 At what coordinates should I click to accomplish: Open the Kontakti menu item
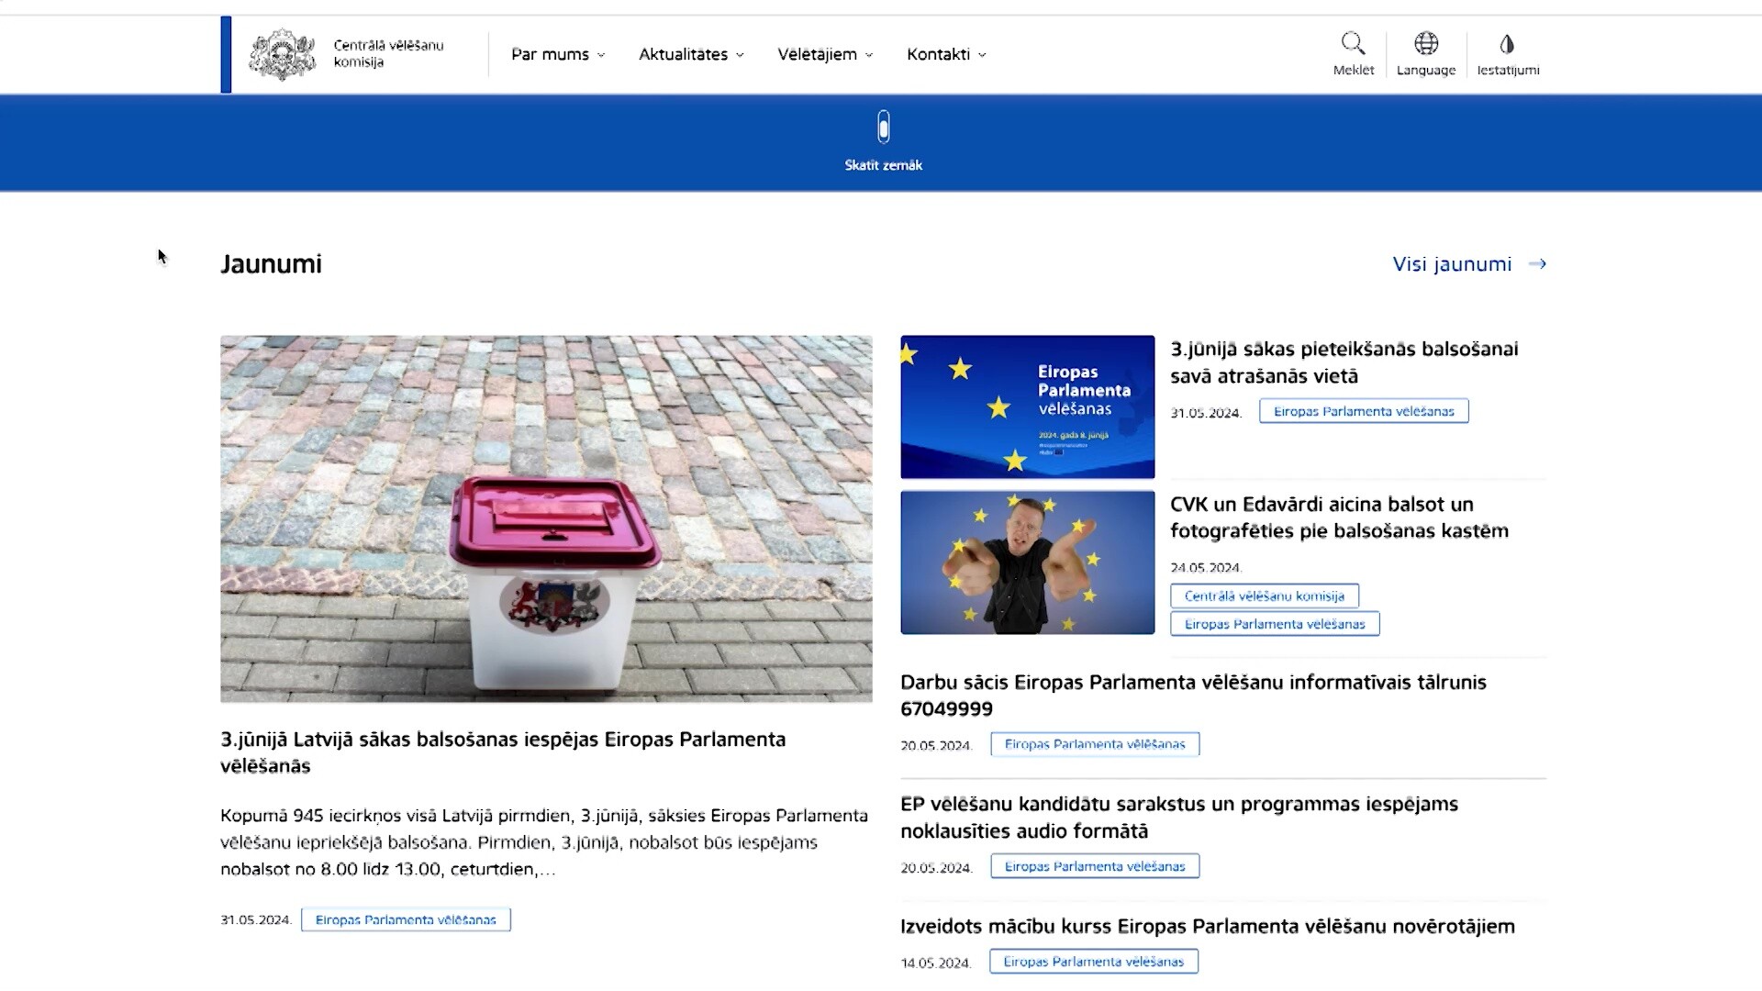pyautogui.click(x=946, y=54)
